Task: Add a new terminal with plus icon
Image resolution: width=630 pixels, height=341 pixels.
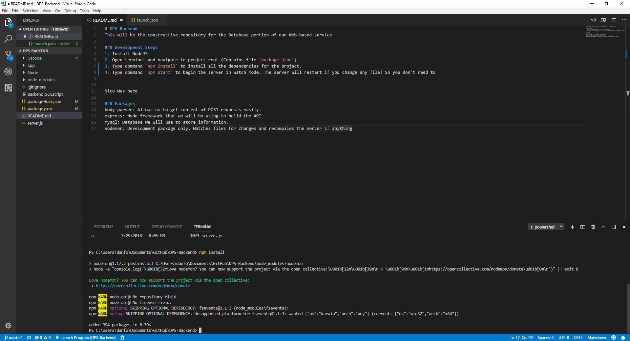Action: pos(572,227)
